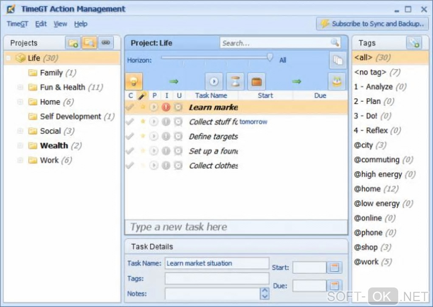Click the search magnifier icon
The height and width of the screenshot is (307, 433).
tap(335, 42)
